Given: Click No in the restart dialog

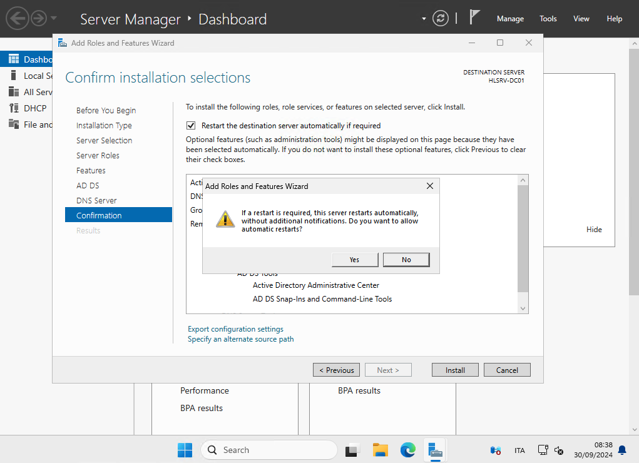Looking at the screenshot, I should pos(406,260).
